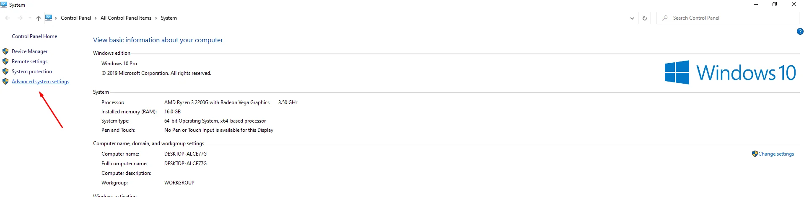Go up one level with up arrow

(39, 18)
